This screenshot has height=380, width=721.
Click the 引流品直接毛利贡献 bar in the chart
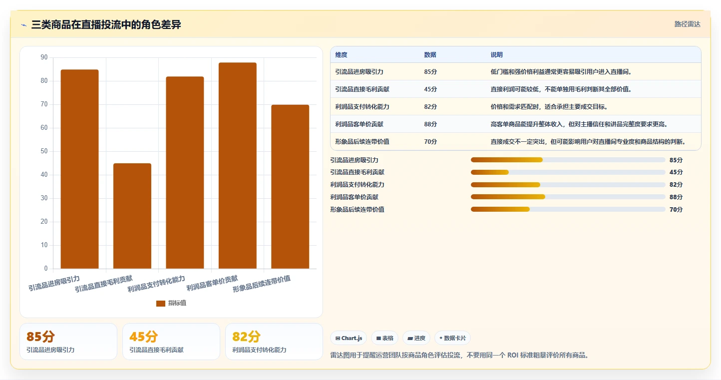pos(132,216)
